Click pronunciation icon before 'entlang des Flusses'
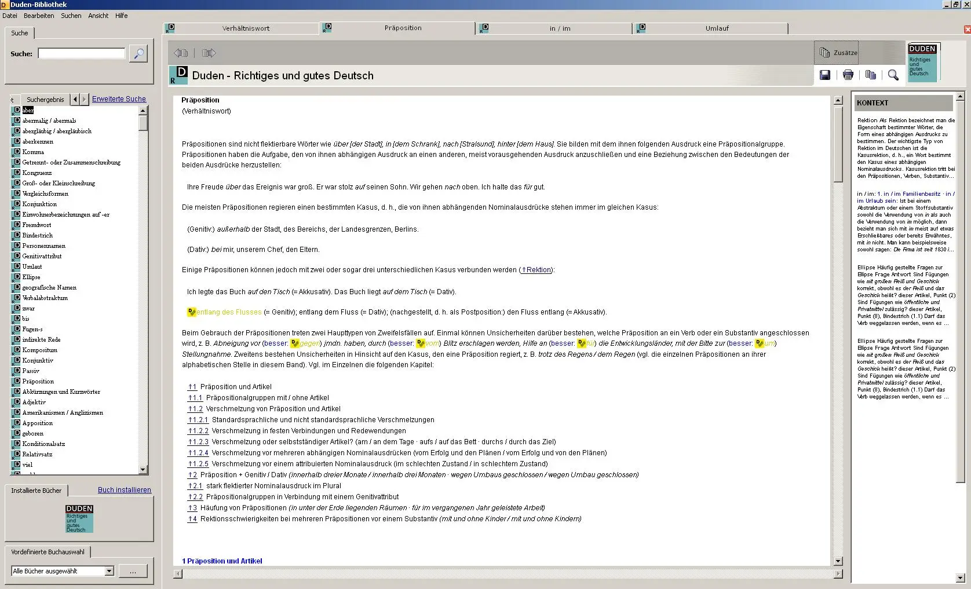971x589 pixels. pos(192,312)
